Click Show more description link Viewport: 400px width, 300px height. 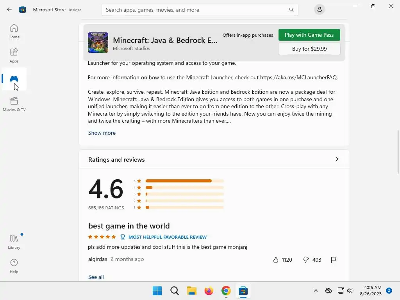(x=102, y=133)
